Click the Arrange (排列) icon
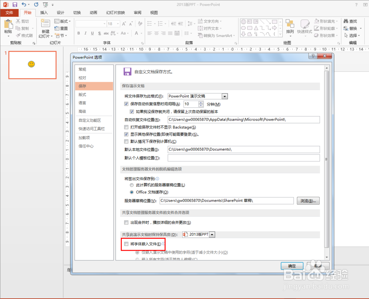Viewport: 369px width, 299px height. pos(290,24)
